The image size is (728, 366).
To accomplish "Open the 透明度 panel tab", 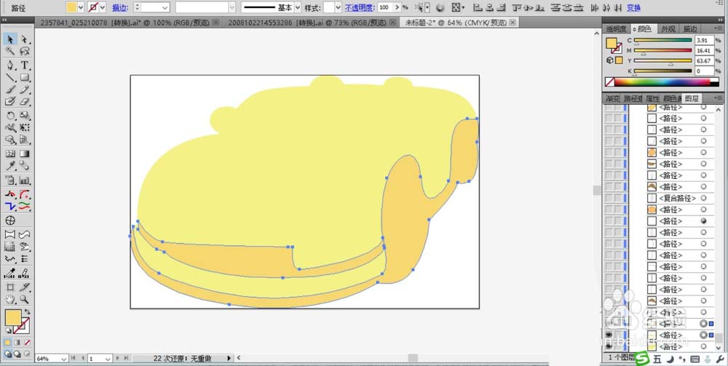I will 616,29.
